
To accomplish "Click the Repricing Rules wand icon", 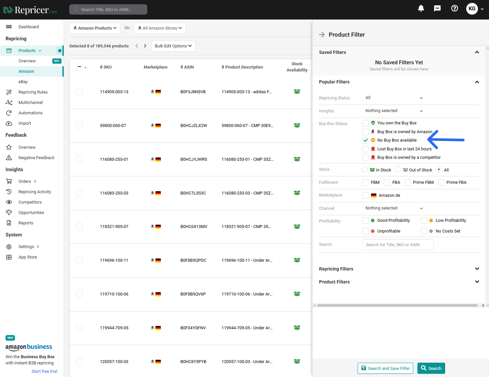I will pos(9,92).
